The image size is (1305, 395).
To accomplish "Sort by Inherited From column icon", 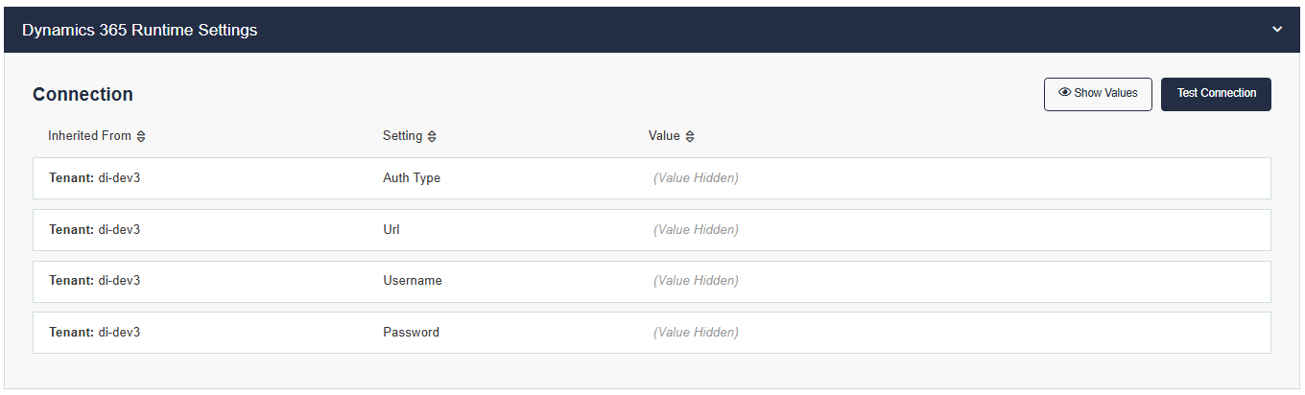I will pyautogui.click(x=141, y=136).
